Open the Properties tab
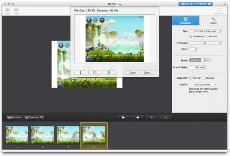 186,20
